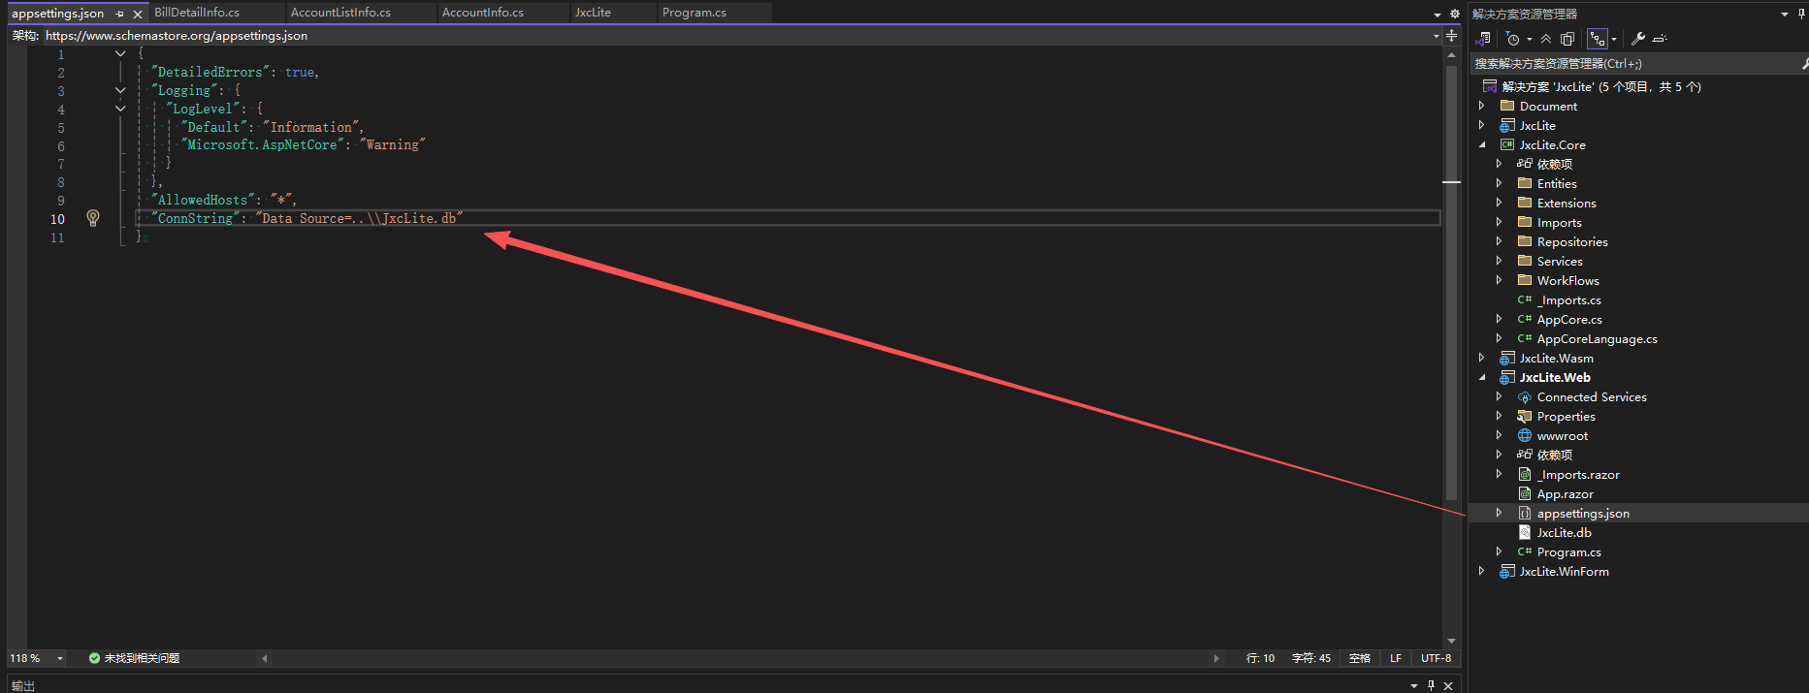This screenshot has width=1809, height=693.
Task: Expand the Entities folder
Action: point(1499,183)
